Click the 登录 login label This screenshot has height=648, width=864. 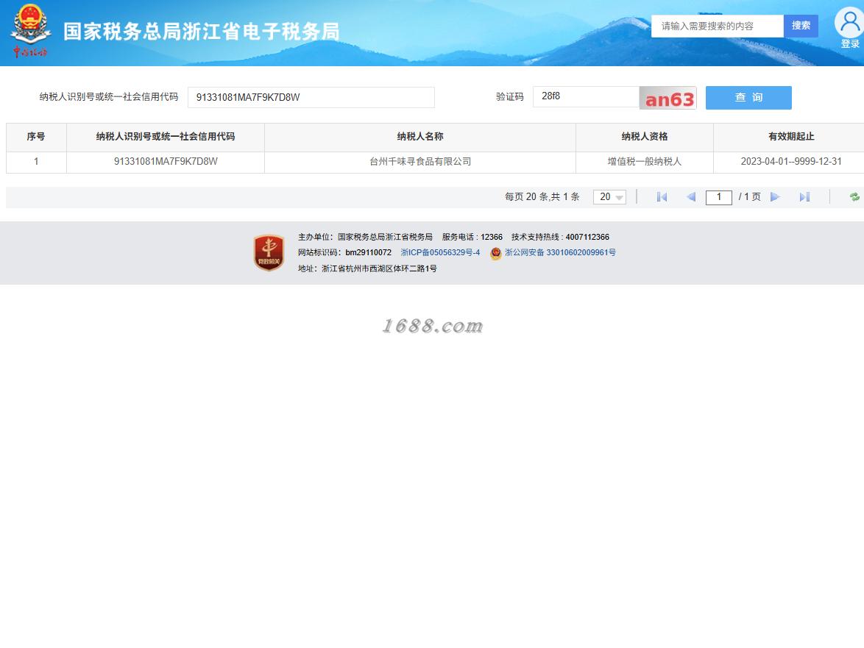point(850,44)
